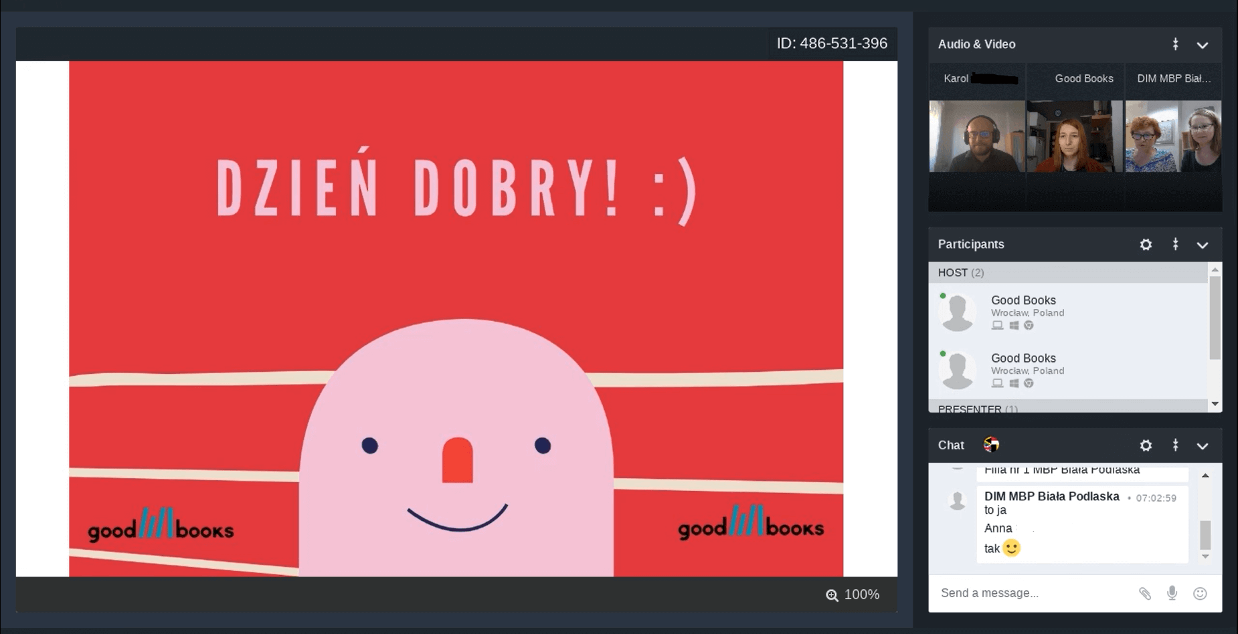Click the 'to ja' chat message
This screenshot has width=1238, height=634.
[995, 510]
